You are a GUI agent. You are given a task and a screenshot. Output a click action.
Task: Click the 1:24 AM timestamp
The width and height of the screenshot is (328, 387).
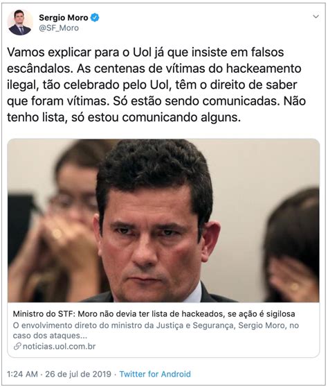[x=22, y=374]
